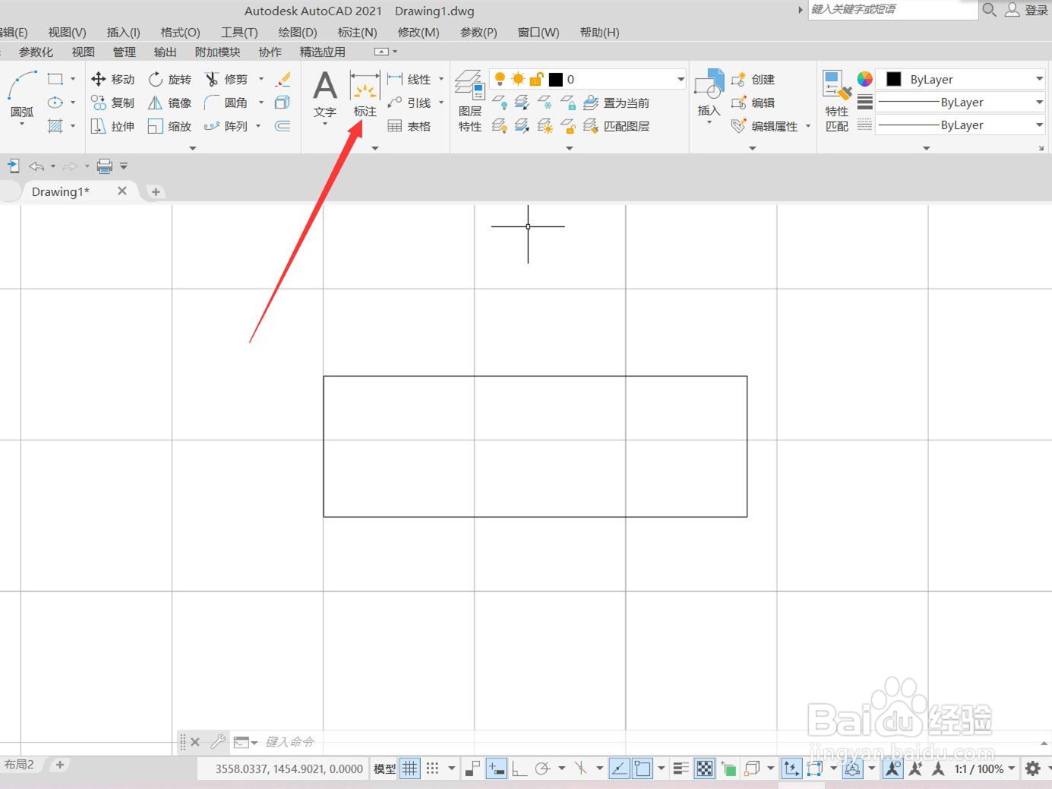Select the Linear (线性) dimension tool

(409, 79)
